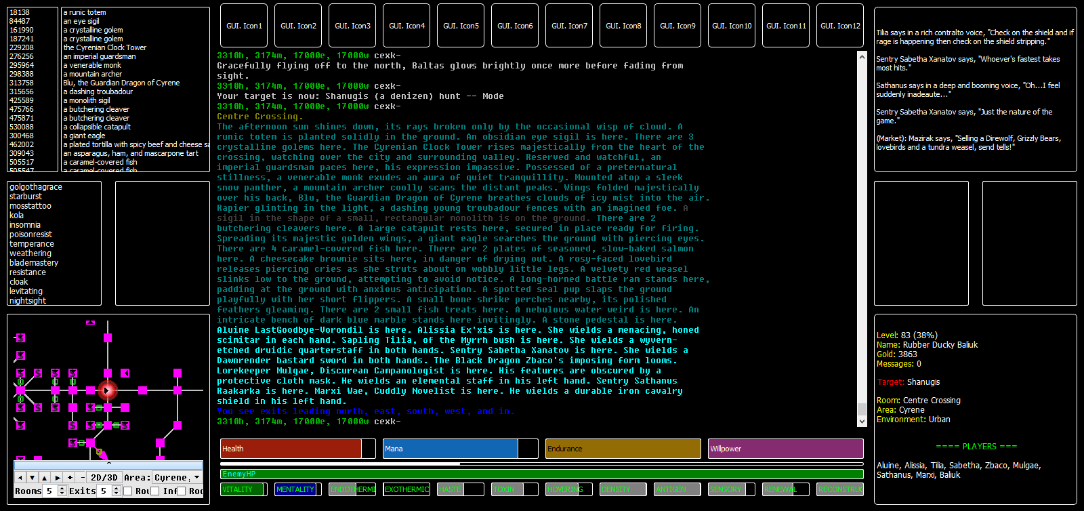Click the red current-room marker on the map
Viewport: 1084px width, 511px height.
point(107,390)
